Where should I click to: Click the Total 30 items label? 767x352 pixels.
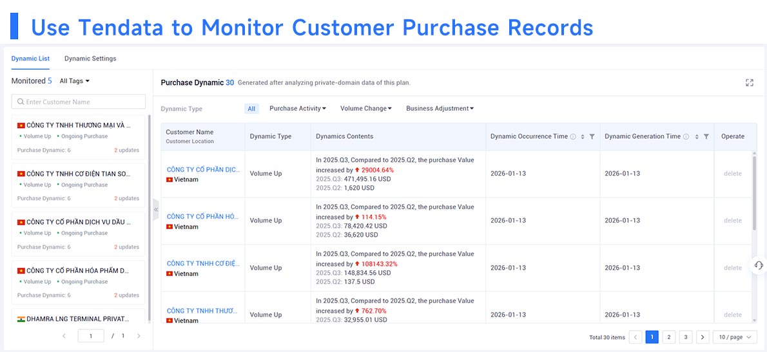point(607,337)
